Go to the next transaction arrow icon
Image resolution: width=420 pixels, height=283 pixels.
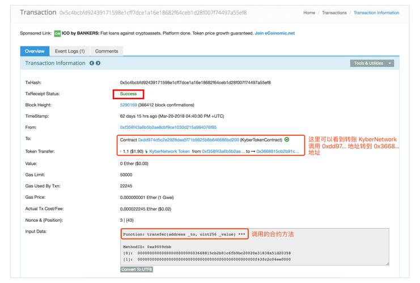(x=98, y=63)
